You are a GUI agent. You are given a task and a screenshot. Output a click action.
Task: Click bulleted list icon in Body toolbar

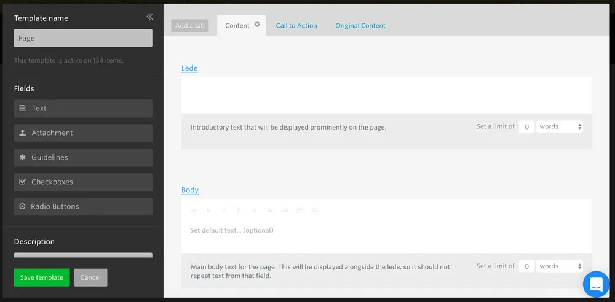tap(284, 211)
